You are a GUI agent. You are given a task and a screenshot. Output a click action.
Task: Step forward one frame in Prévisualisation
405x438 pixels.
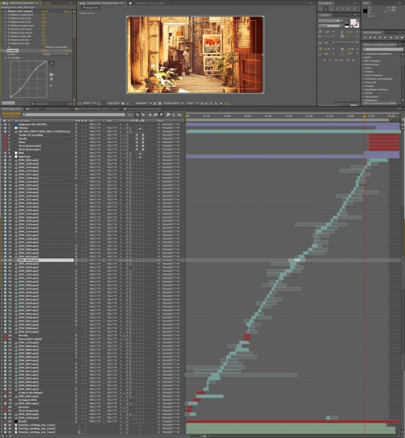(x=380, y=37)
